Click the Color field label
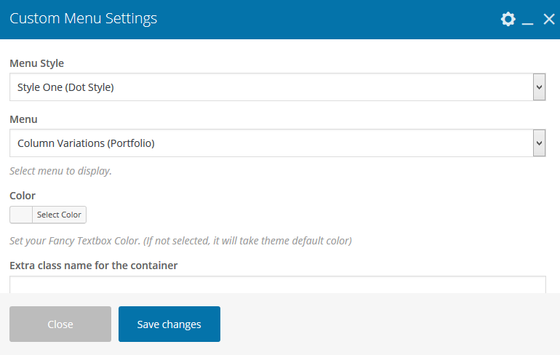 point(23,196)
